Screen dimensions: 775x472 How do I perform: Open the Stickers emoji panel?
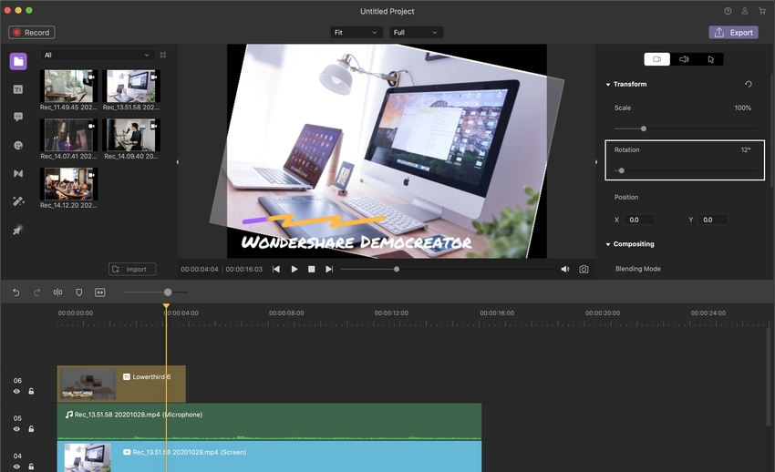click(18, 145)
